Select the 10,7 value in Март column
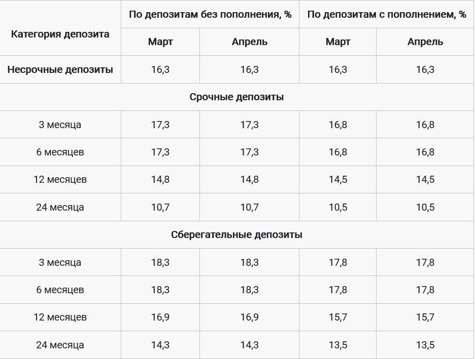The width and height of the screenshot is (475, 359). (x=160, y=207)
